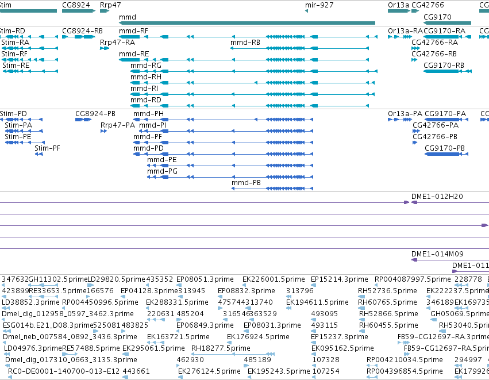Select the RC0-DE0001-140700-013-E12 label
The width and height of the screenshot is (489, 380).
click(x=64, y=371)
